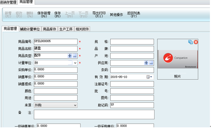211x129 pixels.
Task: Click 保存新增 (F6) toolbar button
Action: (x=44, y=15)
